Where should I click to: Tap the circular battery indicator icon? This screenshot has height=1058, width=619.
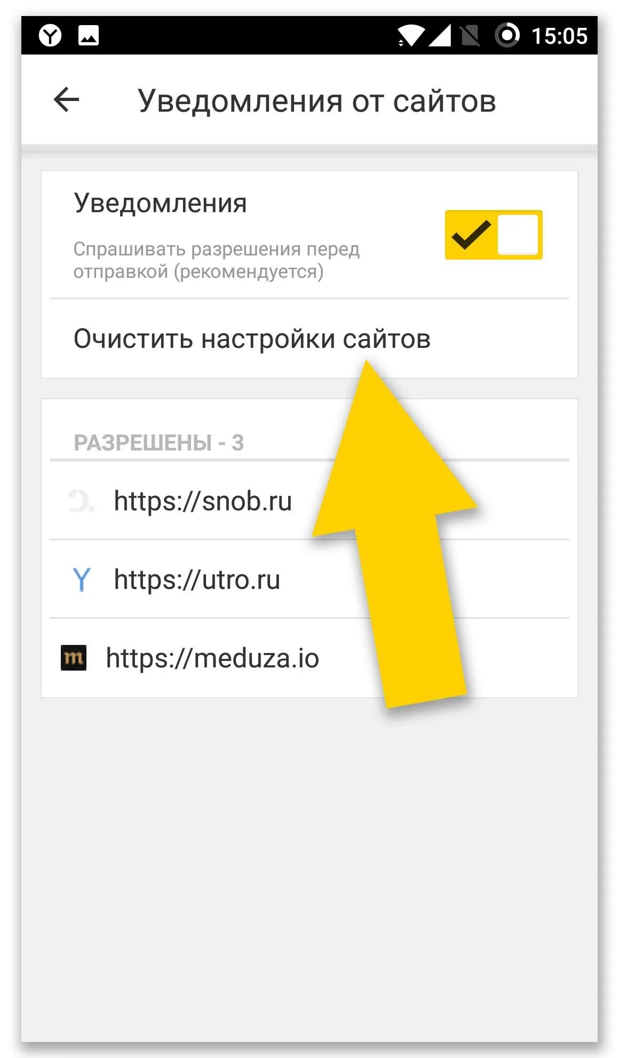coord(507,36)
